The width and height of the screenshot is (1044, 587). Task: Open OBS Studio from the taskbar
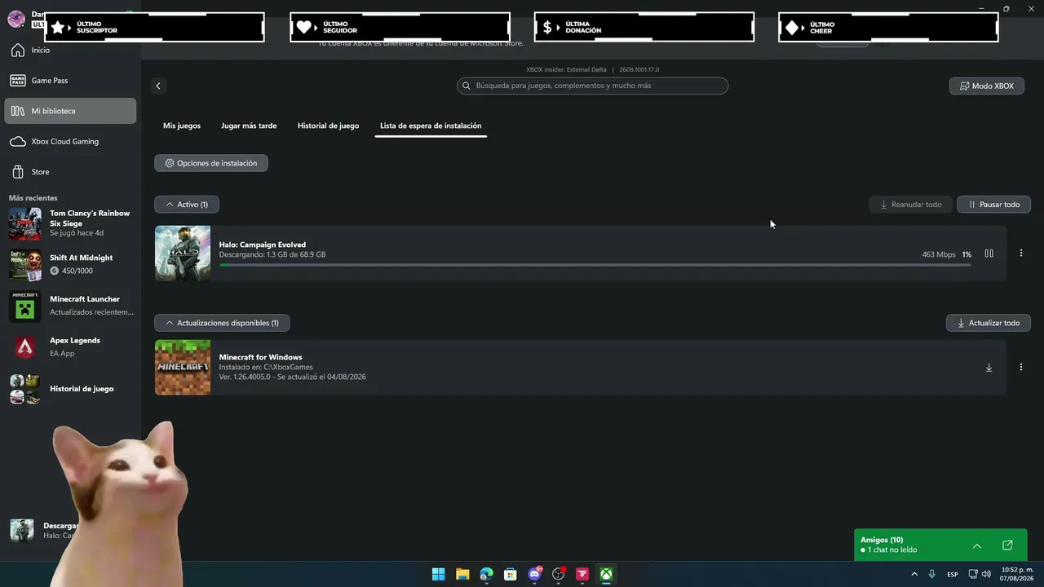tap(559, 574)
